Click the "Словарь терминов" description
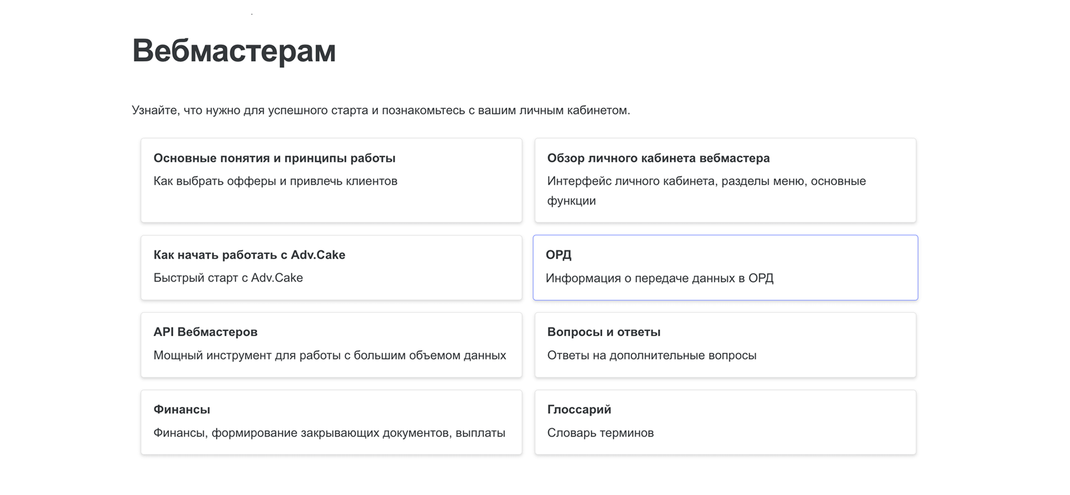 coord(600,433)
